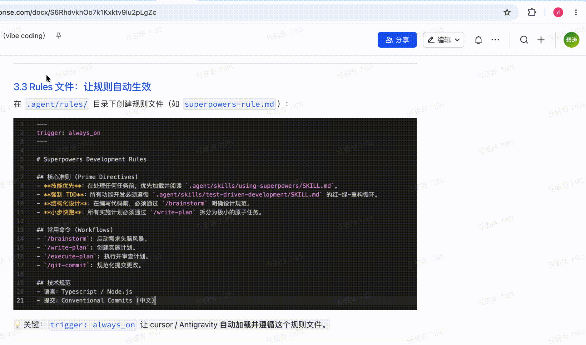Viewport: 586px width, 345px height.
Task: Click the lightbulb icon in callout
Action: tap(17, 325)
